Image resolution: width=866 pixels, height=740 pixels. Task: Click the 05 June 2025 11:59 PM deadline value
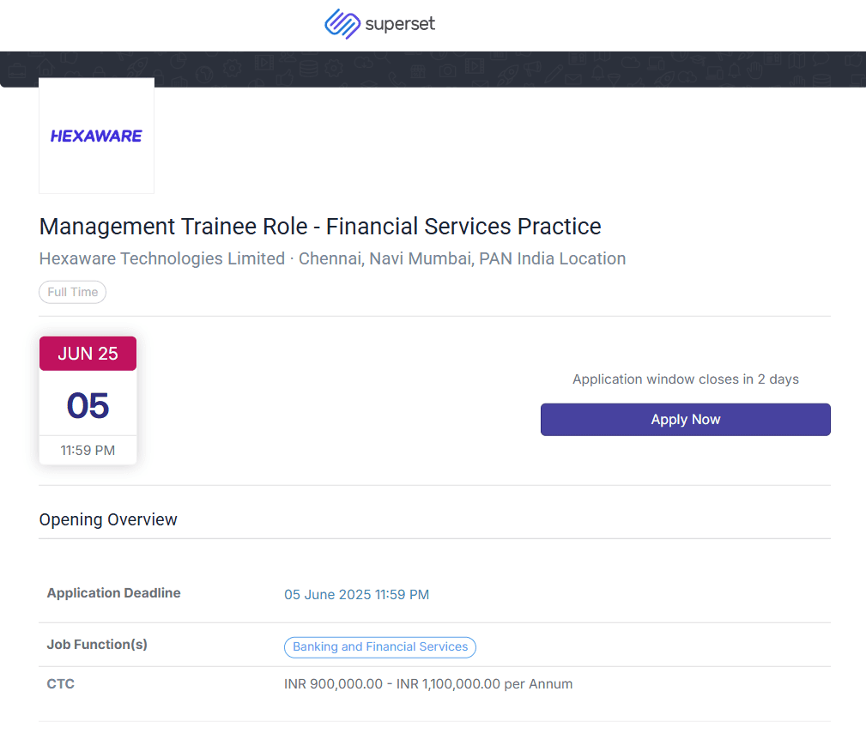point(356,595)
